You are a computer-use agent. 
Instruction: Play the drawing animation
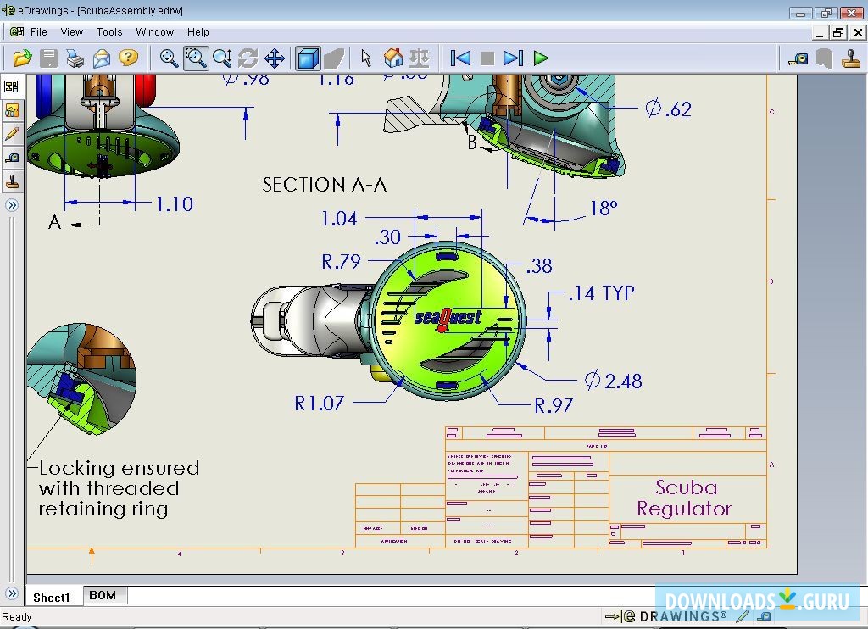pos(540,58)
